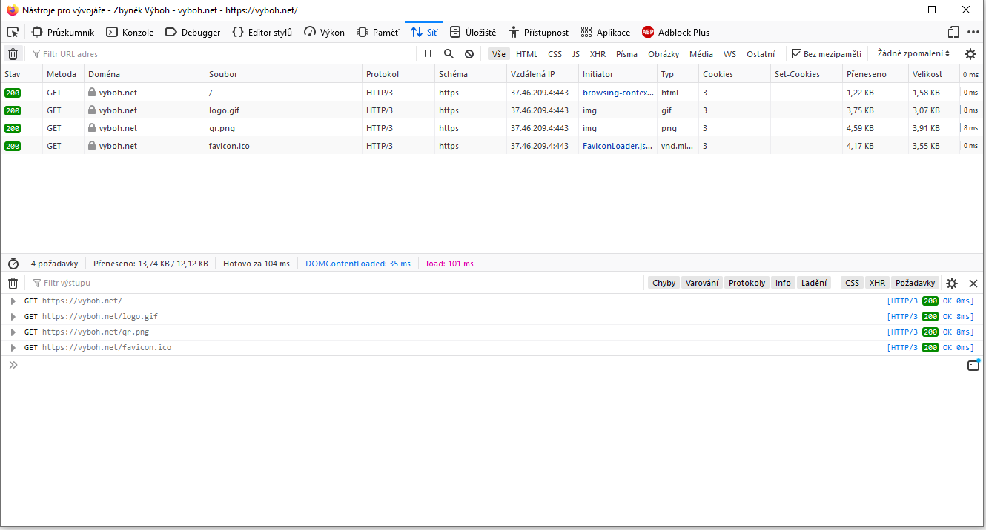
Task: Filter requests by JS
Action: tap(576, 54)
